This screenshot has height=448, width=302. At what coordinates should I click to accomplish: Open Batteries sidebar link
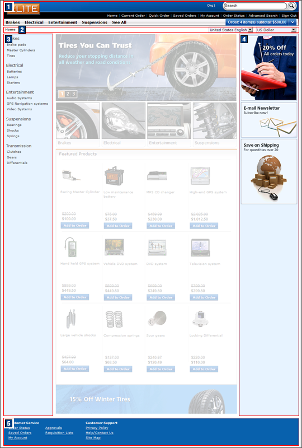[15, 72]
